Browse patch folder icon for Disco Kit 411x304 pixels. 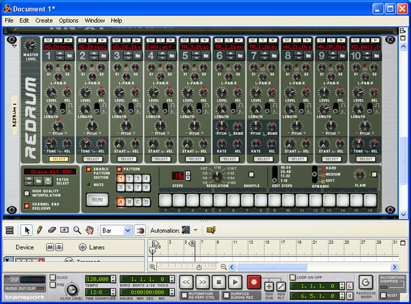39,181
